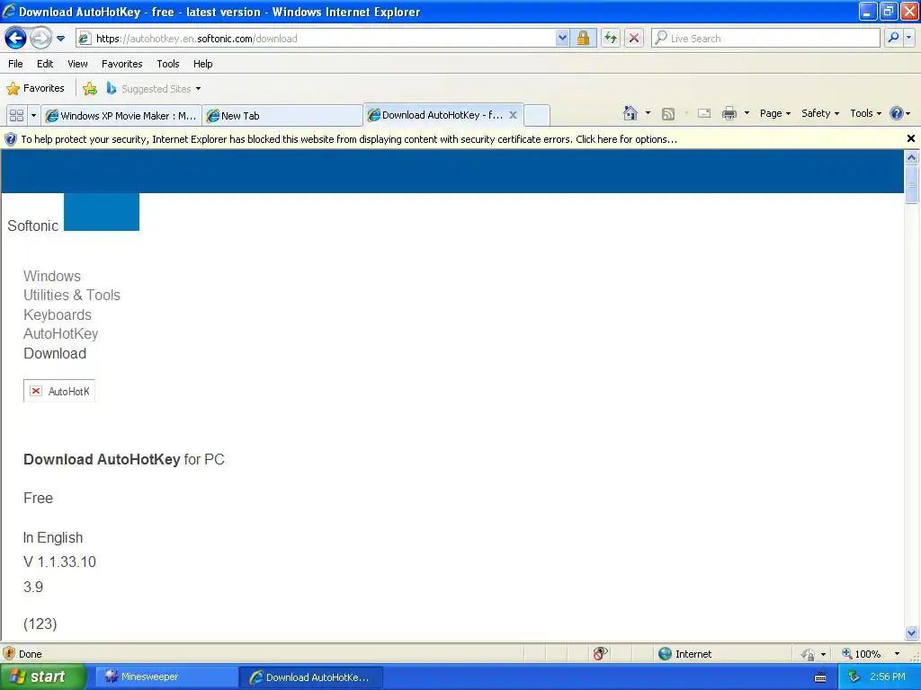Viewport: 921px width, 690px height.
Task: Click the vertical scrollbar thumb
Action: tap(912, 184)
